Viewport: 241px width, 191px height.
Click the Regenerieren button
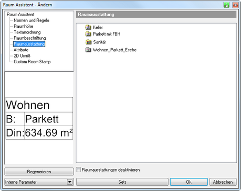tap(39, 172)
